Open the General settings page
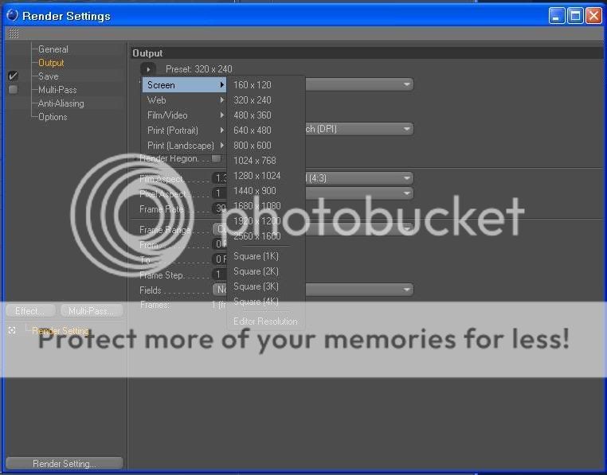The image size is (607, 475). 53,49
